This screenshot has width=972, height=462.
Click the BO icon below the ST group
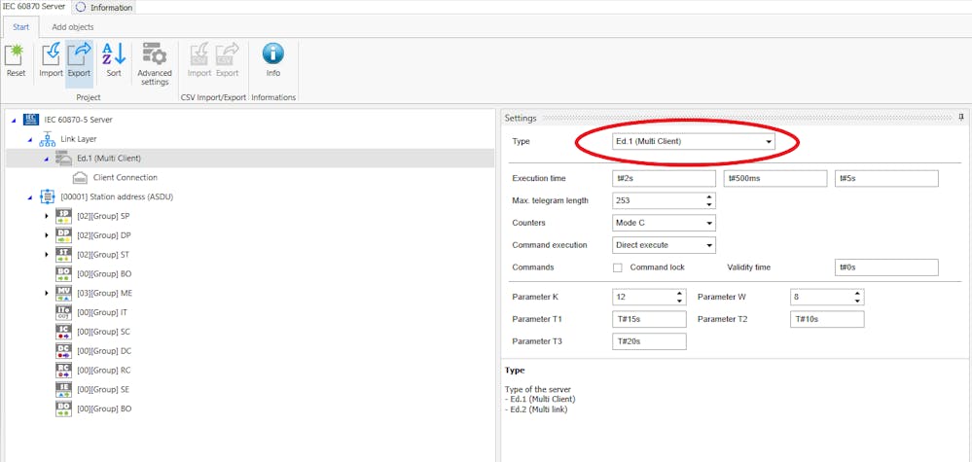tap(63, 273)
